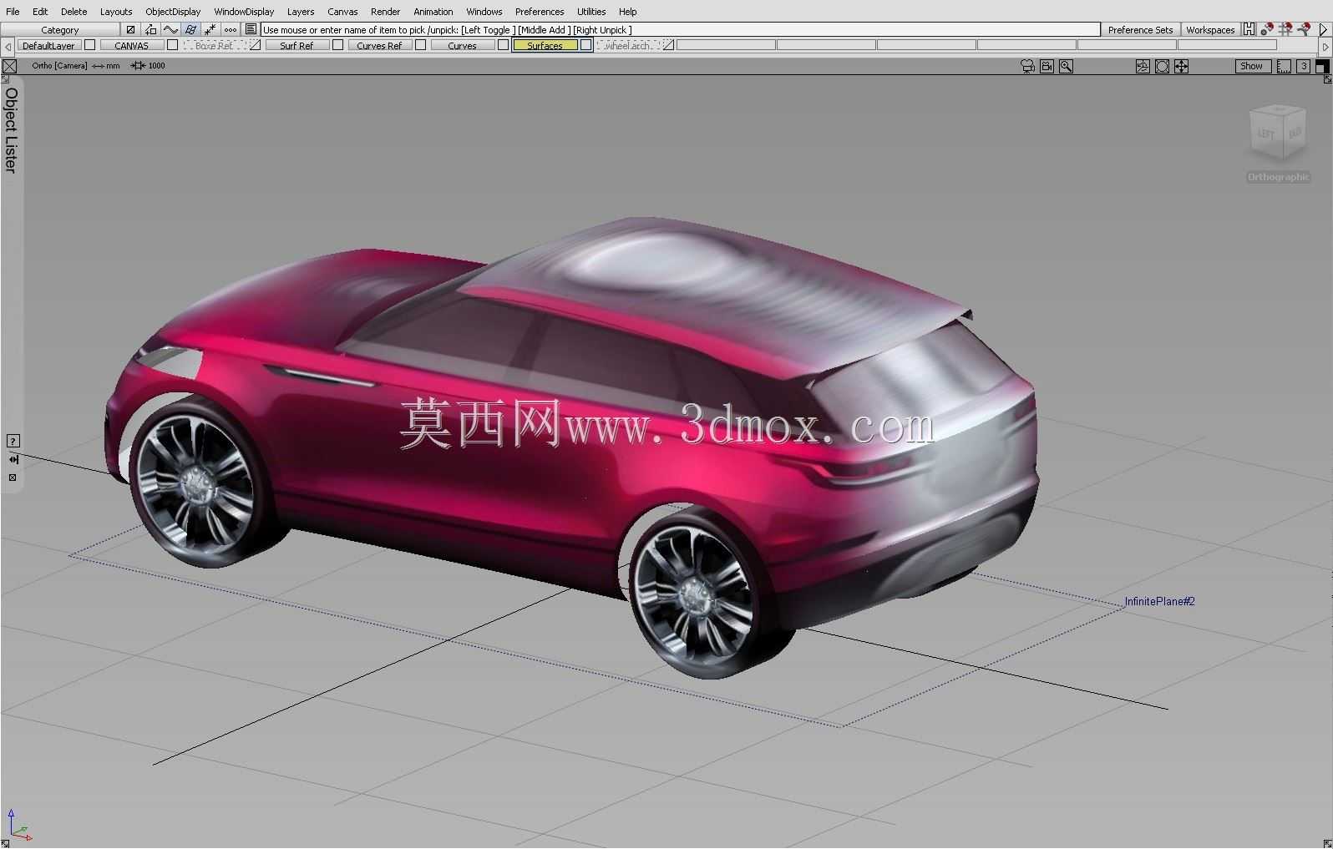Select the Surf Ref layer button
Viewport: 1333px width, 849px height.
(297, 45)
